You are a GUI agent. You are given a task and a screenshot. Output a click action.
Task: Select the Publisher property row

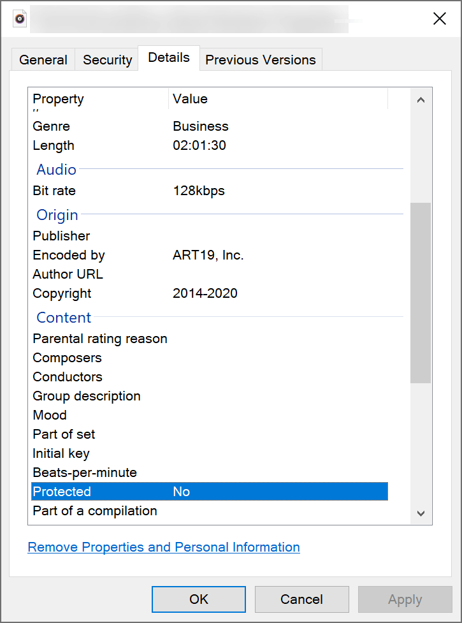pos(210,236)
